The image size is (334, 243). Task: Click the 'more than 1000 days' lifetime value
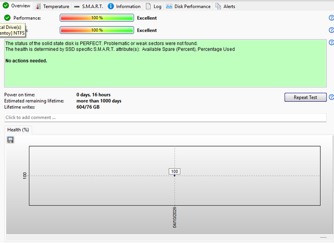point(99,101)
